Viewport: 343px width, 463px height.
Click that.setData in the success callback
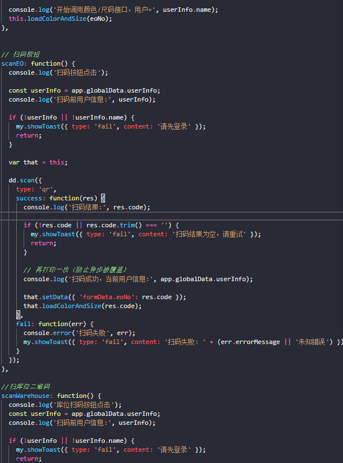coord(45,297)
